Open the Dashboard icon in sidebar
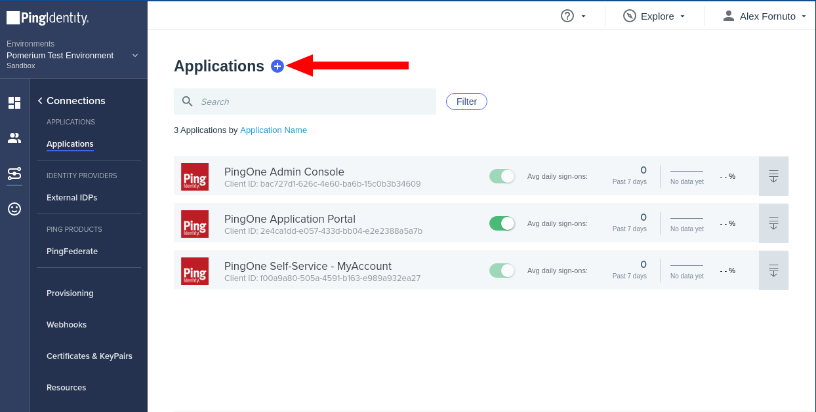Screen dimensions: 816x412 point(14,103)
